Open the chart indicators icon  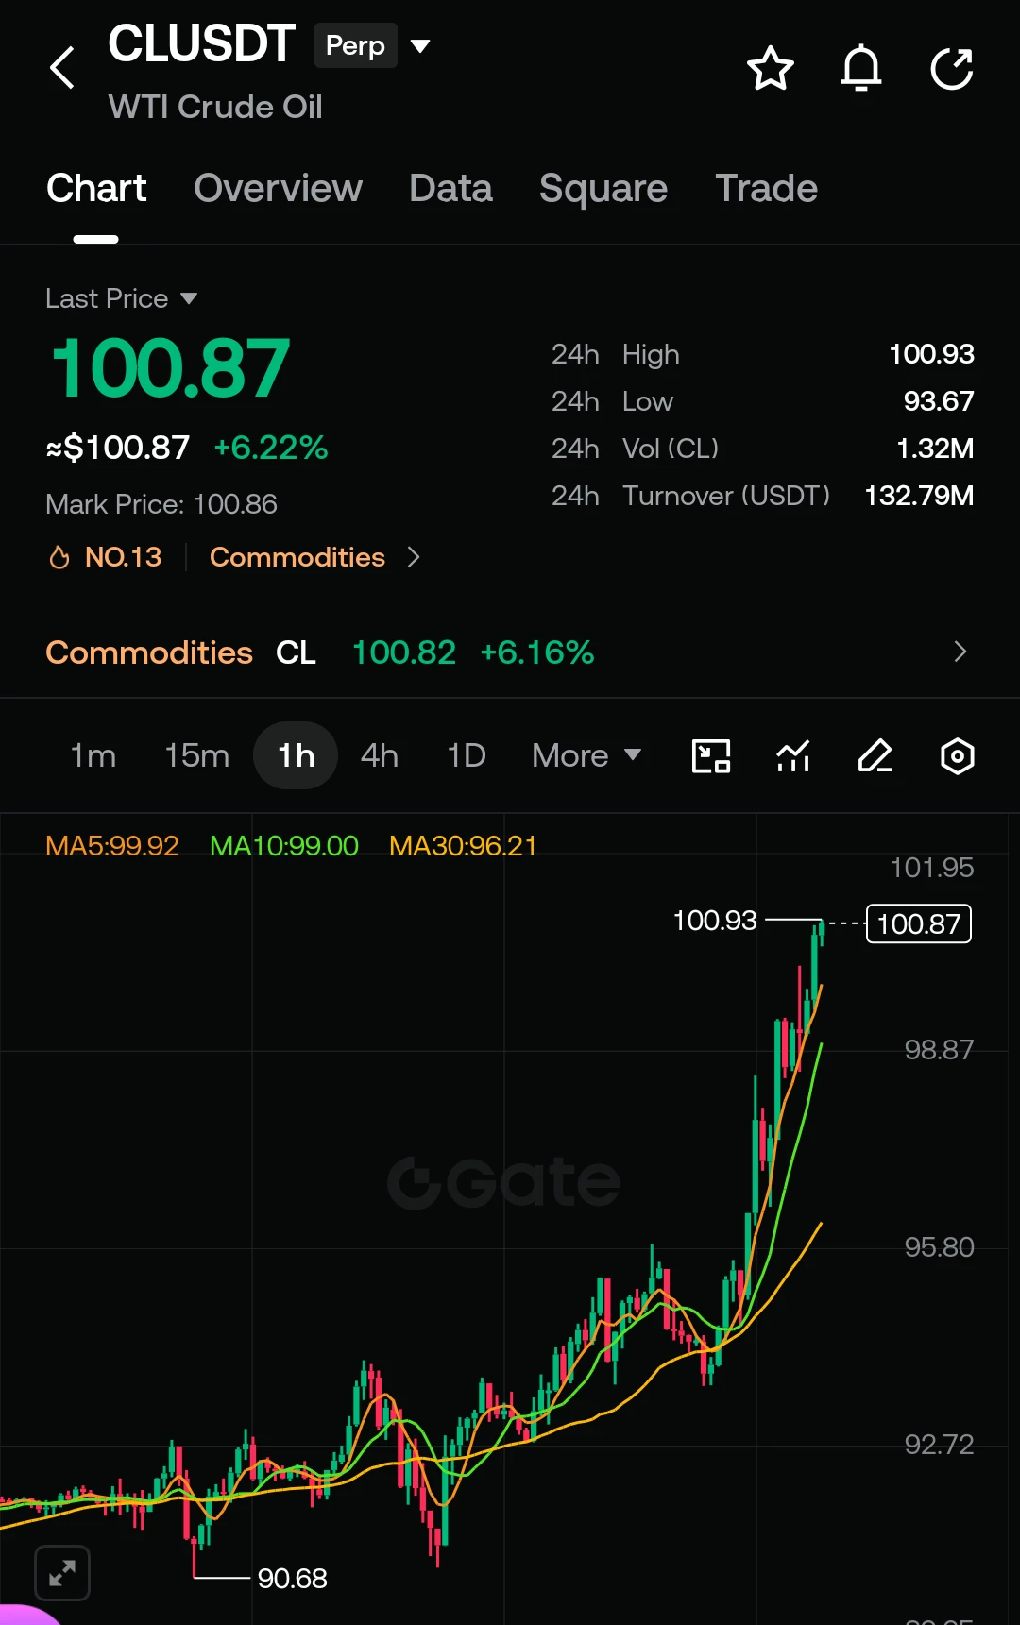[793, 756]
